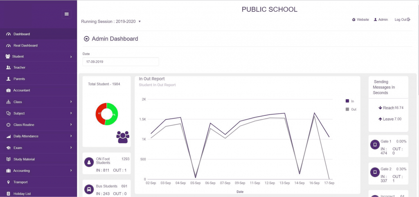Screen dimensions: 419x197
Task: Click the Gate 2 device icon
Action: click(x=375, y=173)
